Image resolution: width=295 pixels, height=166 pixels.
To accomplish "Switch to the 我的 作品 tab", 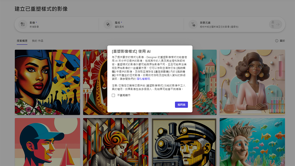I will [38, 41].
